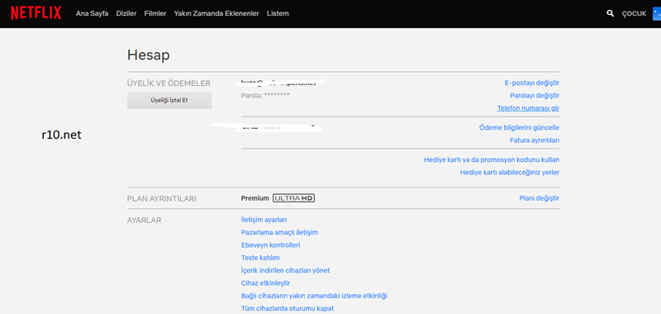Open Hediye kartı alabileceğiniz yerler
661x314 pixels.
click(x=510, y=173)
